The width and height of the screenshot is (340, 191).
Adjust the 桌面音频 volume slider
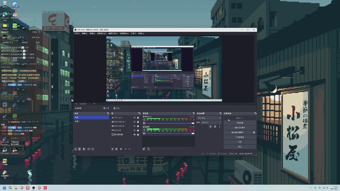(x=170, y=133)
